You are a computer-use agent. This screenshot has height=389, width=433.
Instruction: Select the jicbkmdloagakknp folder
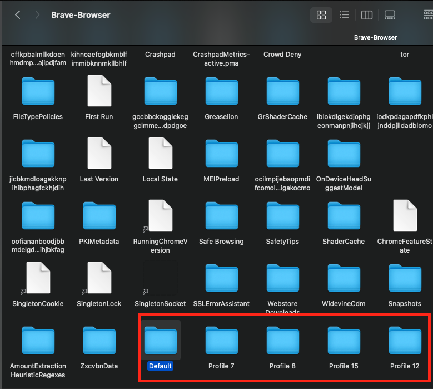38,154
